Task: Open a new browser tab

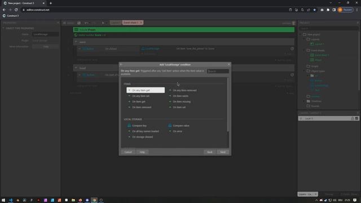Action: click(x=51, y=3)
